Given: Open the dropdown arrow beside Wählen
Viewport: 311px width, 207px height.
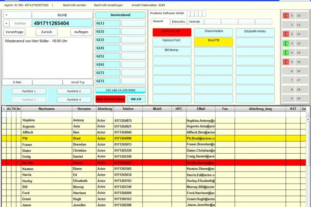Looking at the screenshot, I should coord(7,23).
